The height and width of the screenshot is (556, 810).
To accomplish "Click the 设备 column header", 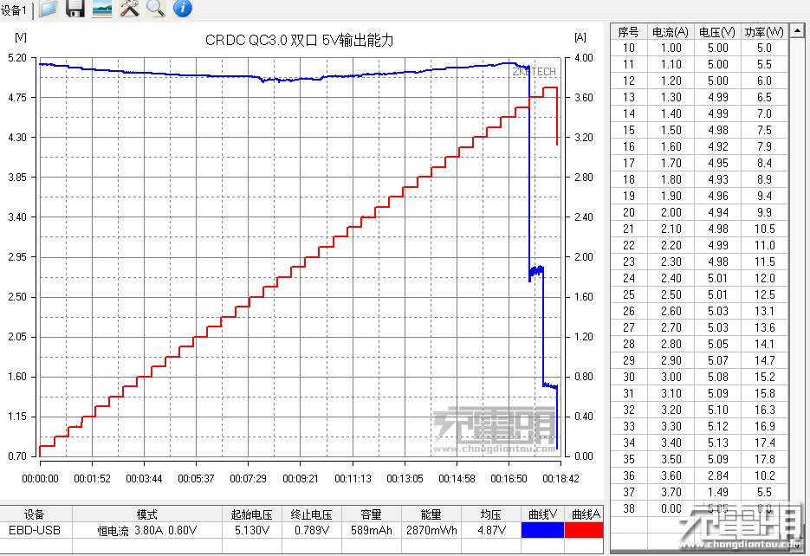I will click(35, 514).
